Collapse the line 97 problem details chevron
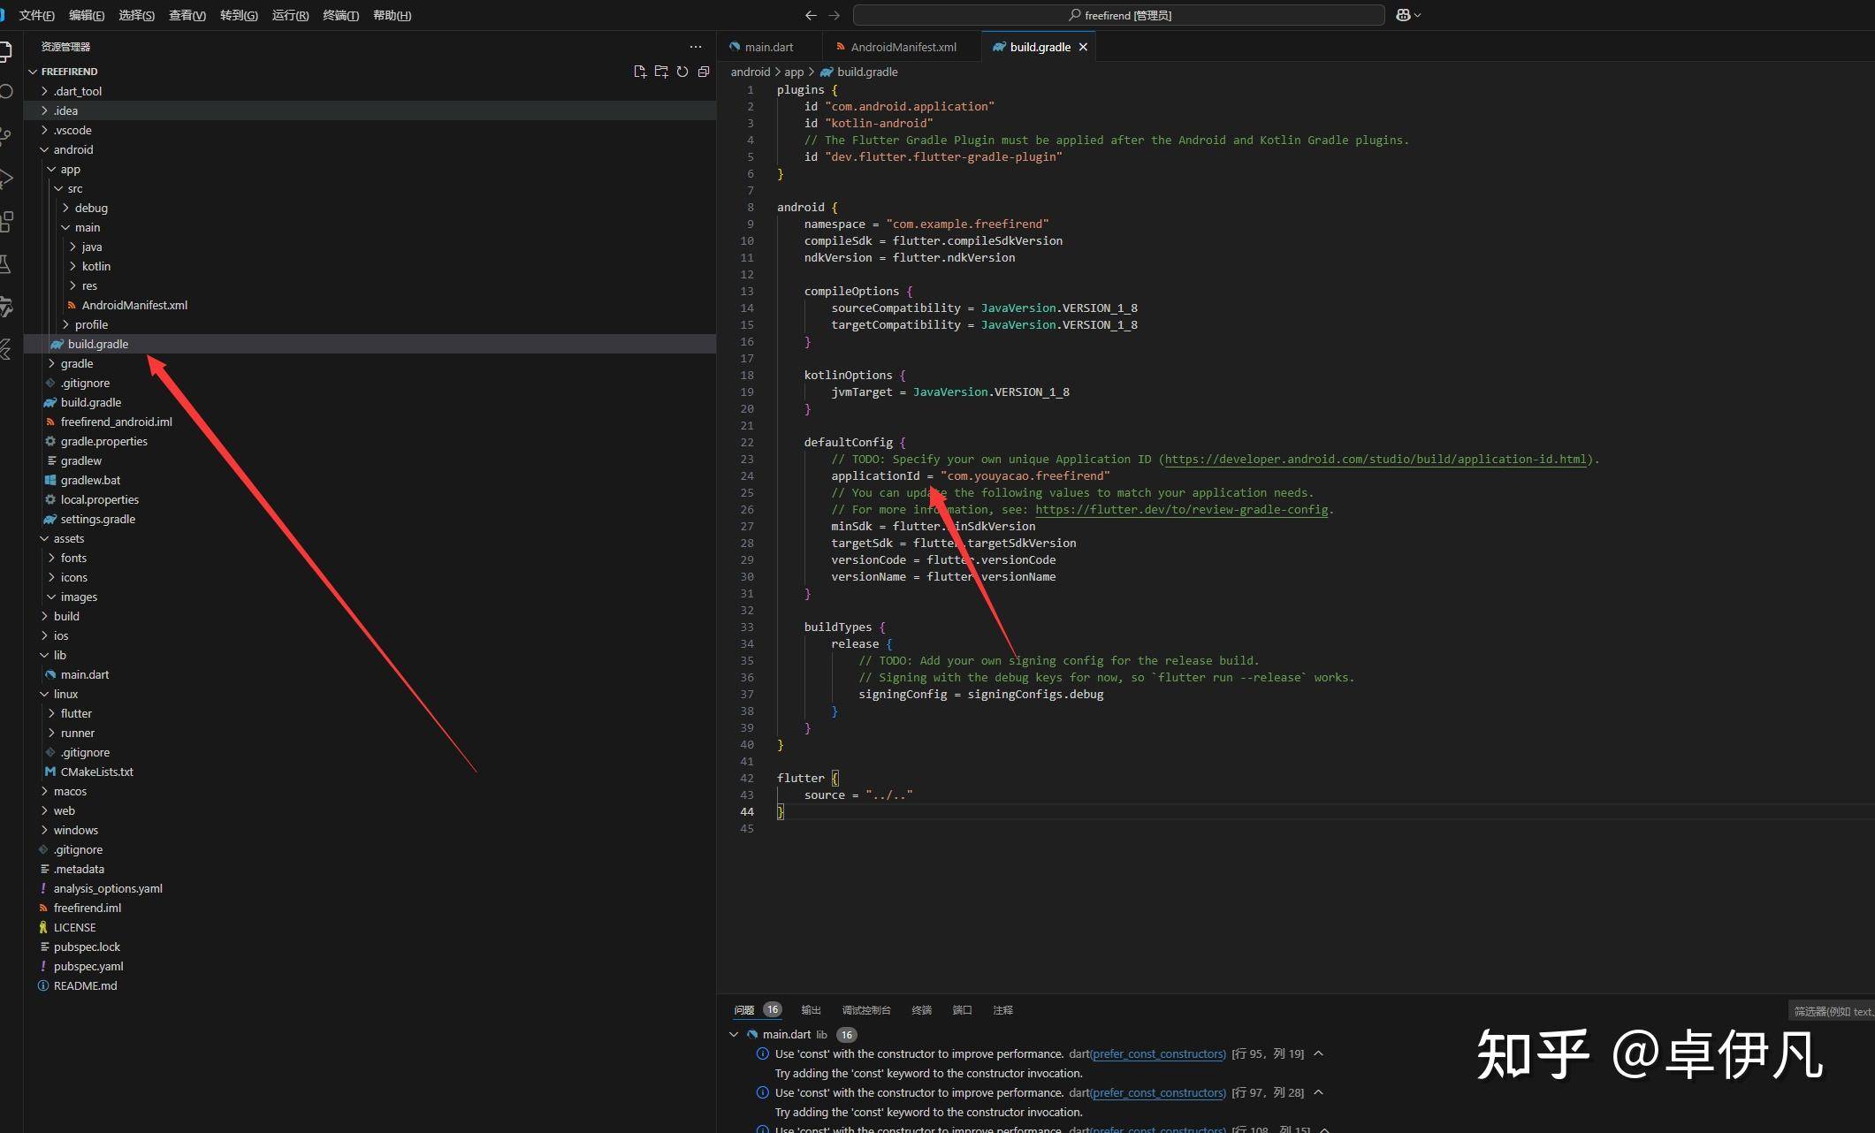 (1318, 1092)
